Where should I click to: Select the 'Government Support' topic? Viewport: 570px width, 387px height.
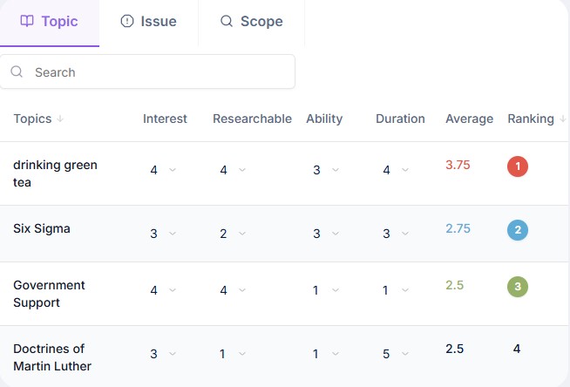coord(49,294)
